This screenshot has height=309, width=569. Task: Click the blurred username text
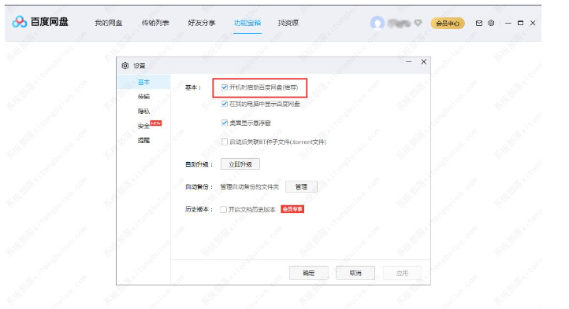399,23
